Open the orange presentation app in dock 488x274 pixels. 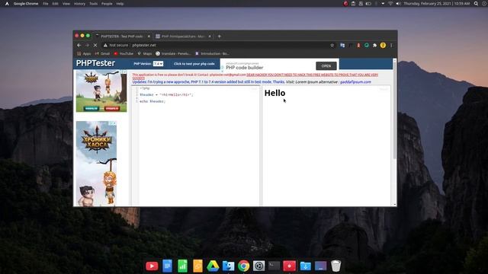197,266
